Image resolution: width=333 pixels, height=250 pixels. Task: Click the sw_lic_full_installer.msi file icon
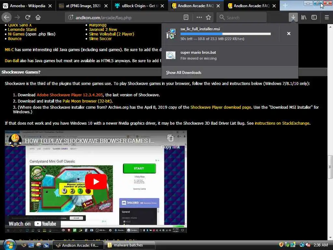[171, 34]
